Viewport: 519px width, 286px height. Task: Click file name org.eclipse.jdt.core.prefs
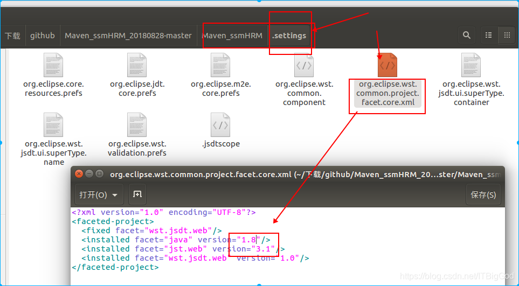click(137, 89)
